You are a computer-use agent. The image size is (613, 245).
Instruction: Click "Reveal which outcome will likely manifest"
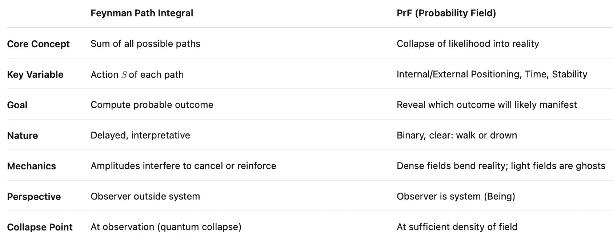point(486,105)
